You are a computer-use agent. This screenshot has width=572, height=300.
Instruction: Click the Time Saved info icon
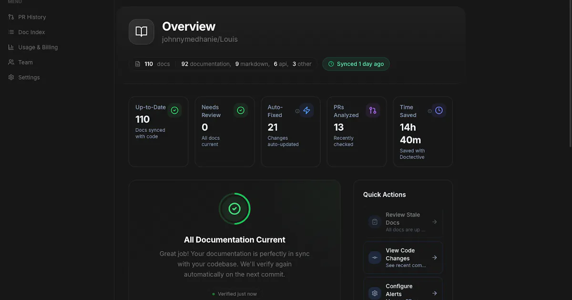(429, 111)
